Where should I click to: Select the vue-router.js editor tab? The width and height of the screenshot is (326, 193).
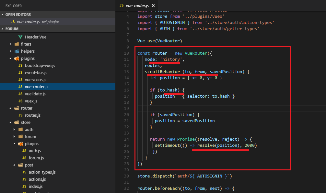coord(137,5)
